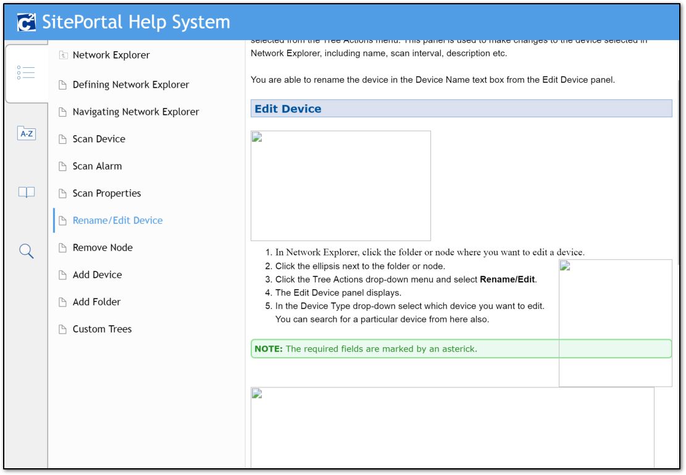
Task: Click the bold Rename/Edit text in step 3
Action: (508, 279)
